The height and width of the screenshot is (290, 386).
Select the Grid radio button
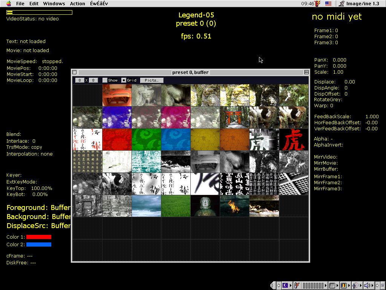[x=124, y=80]
